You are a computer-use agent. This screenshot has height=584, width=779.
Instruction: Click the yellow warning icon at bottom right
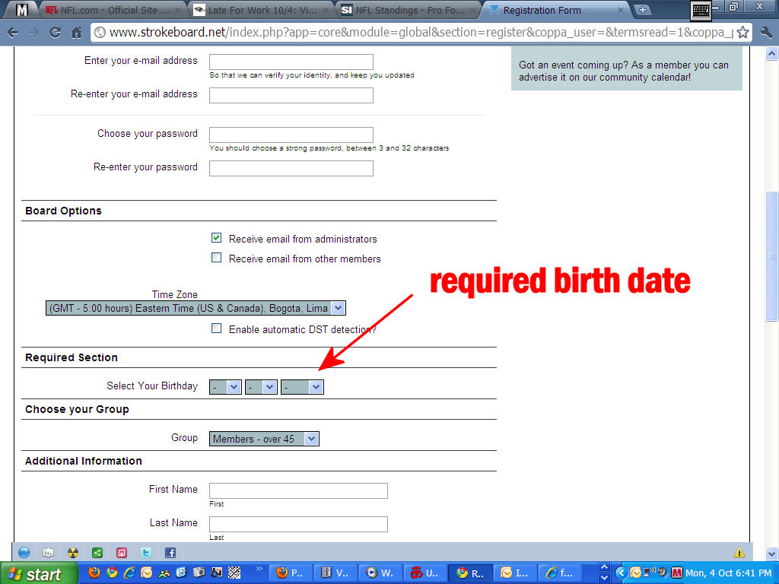tap(739, 553)
